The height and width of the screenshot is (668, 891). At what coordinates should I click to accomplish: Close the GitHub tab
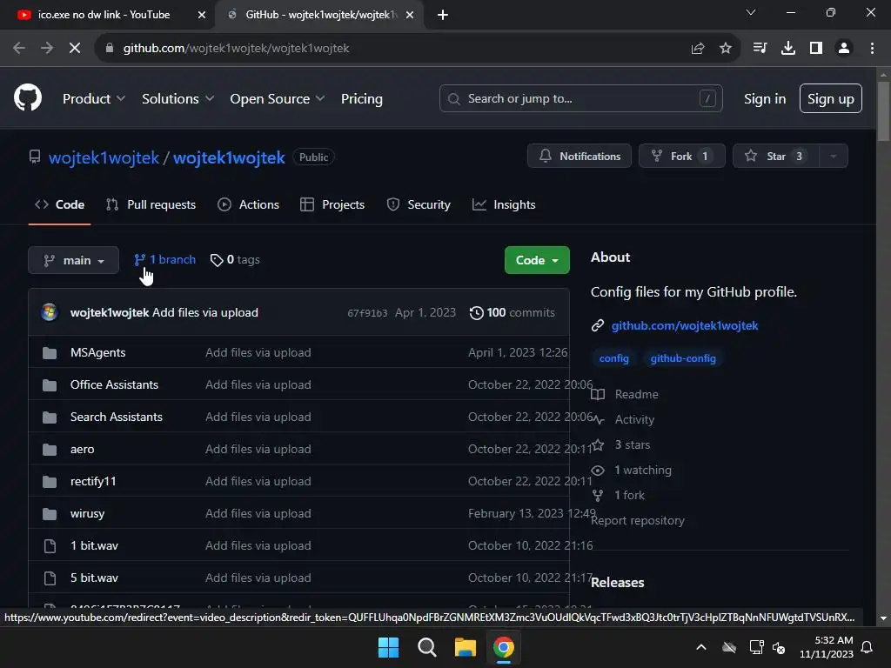point(409,15)
